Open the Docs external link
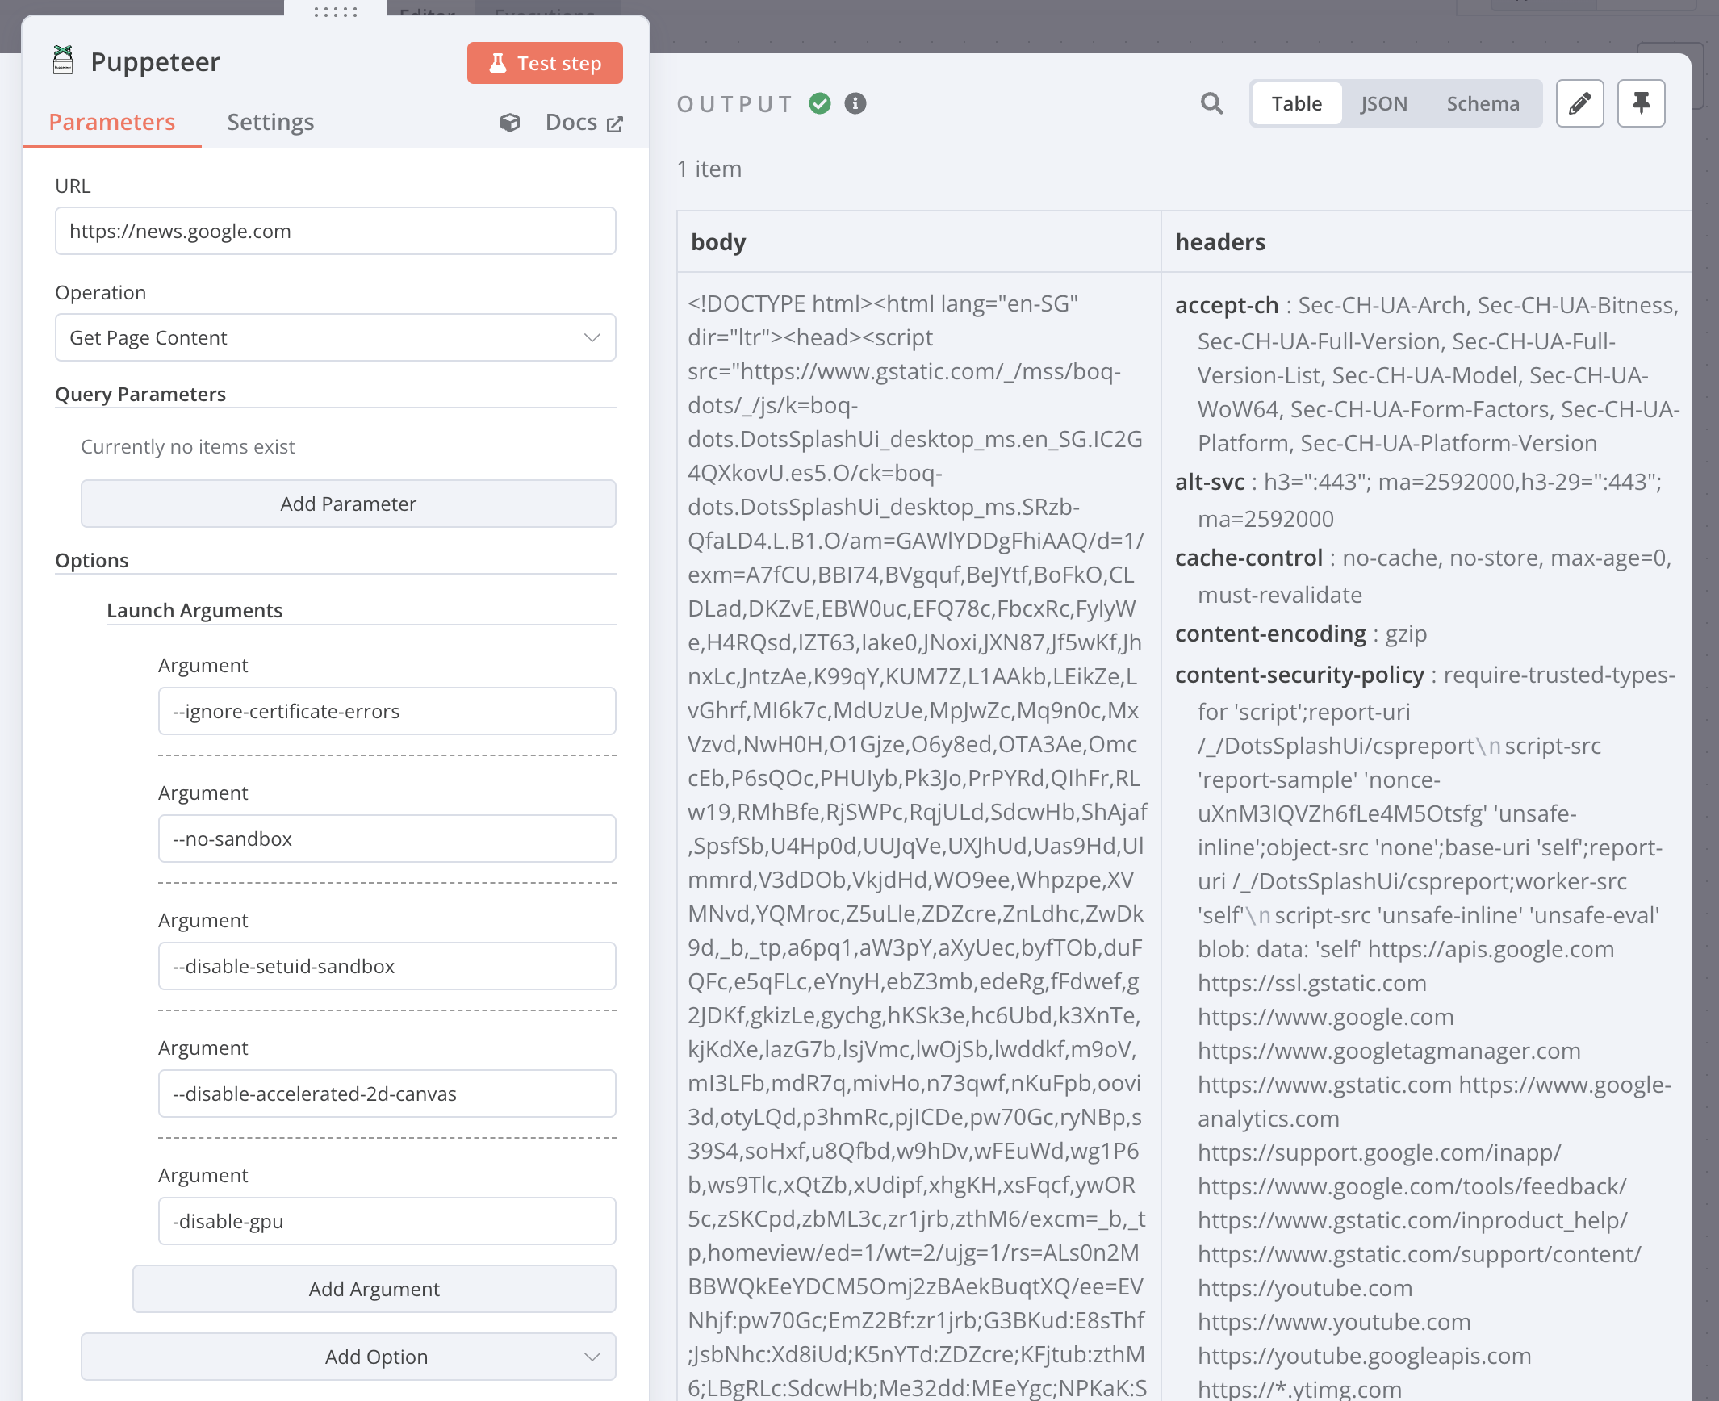The width and height of the screenshot is (1719, 1401). coord(583,123)
